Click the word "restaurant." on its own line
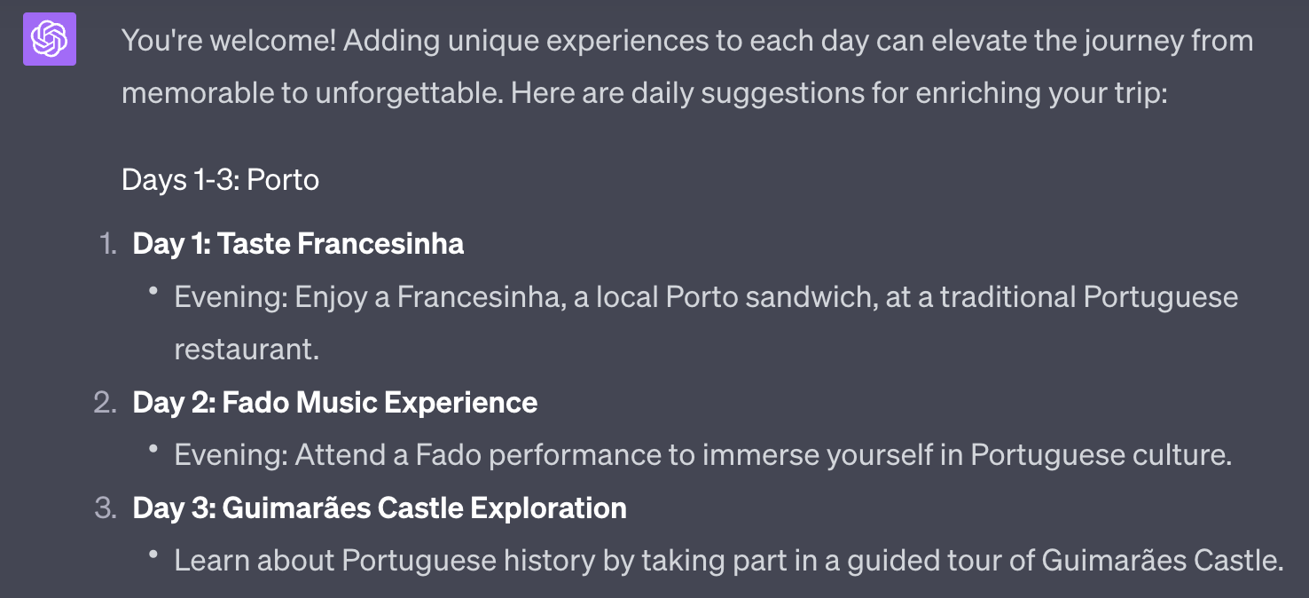 tap(246, 349)
